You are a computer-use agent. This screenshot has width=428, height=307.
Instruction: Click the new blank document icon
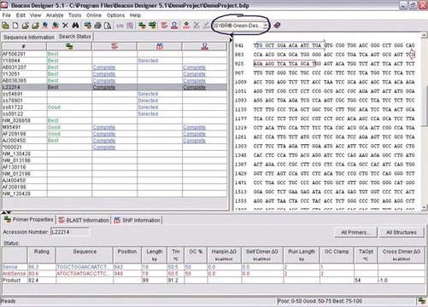(x=15, y=26)
